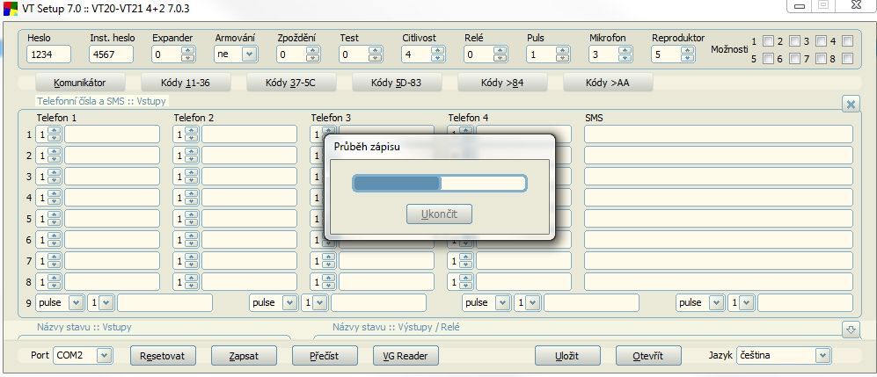Viewport: 877px width, 377px height.
Task: Change the Mikrofon value with spinner
Action: point(625,54)
